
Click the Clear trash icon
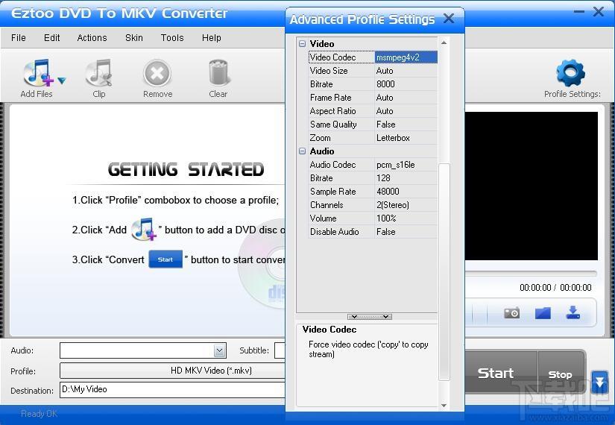click(x=218, y=74)
